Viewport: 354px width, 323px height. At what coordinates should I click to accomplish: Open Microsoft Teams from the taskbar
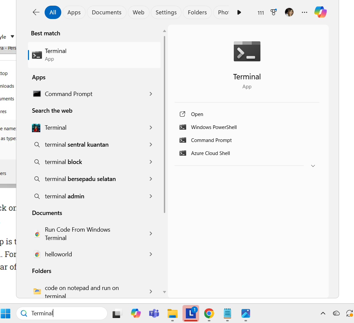pos(154,313)
